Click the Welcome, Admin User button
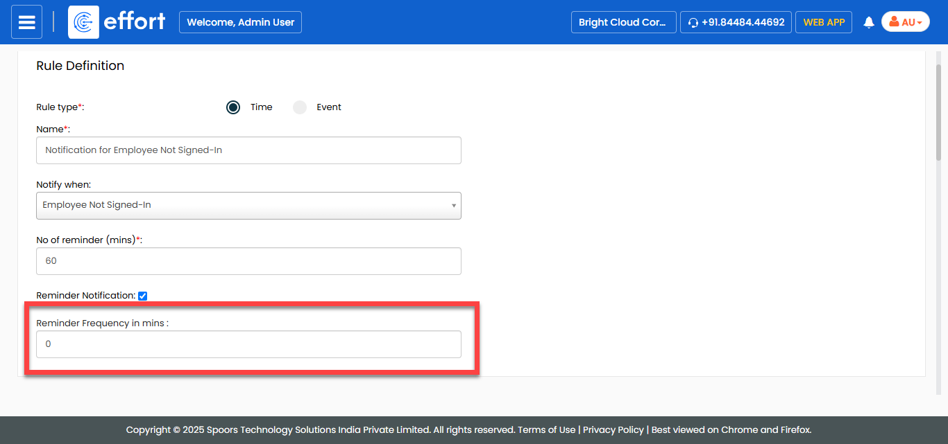 pyautogui.click(x=240, y=22)
